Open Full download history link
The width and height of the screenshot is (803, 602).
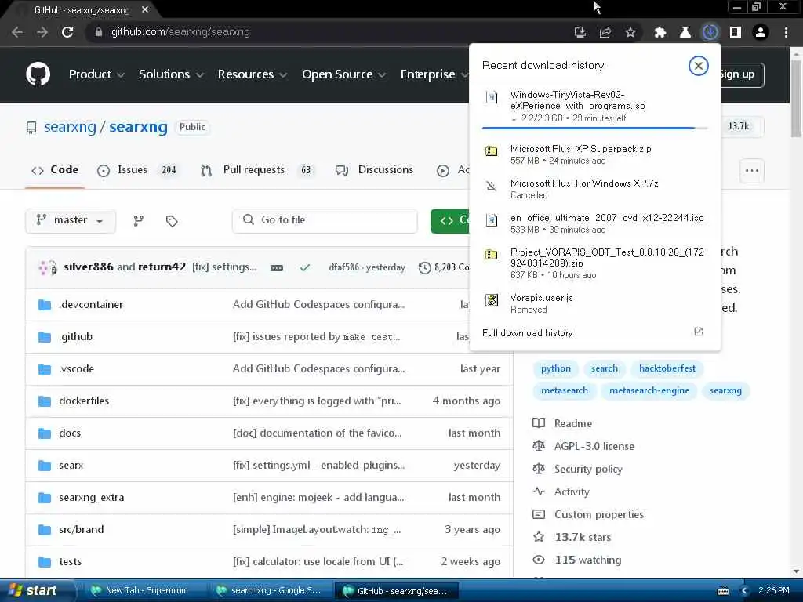click(x=528, y=333)
